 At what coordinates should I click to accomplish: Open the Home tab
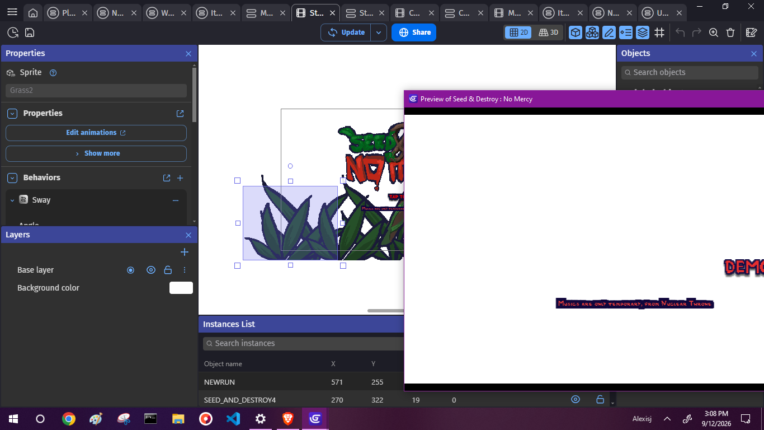click(x=33, y=13)
